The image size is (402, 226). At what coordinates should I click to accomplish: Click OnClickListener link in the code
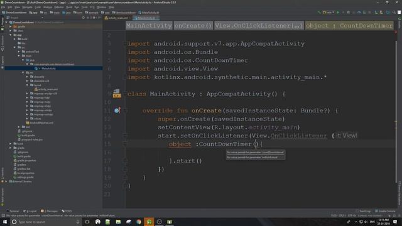pyautogui.click(x=299, y=136)
